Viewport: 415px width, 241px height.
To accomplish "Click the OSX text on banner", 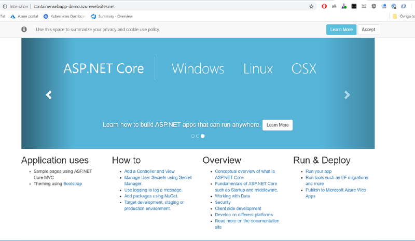I will 303,69.
